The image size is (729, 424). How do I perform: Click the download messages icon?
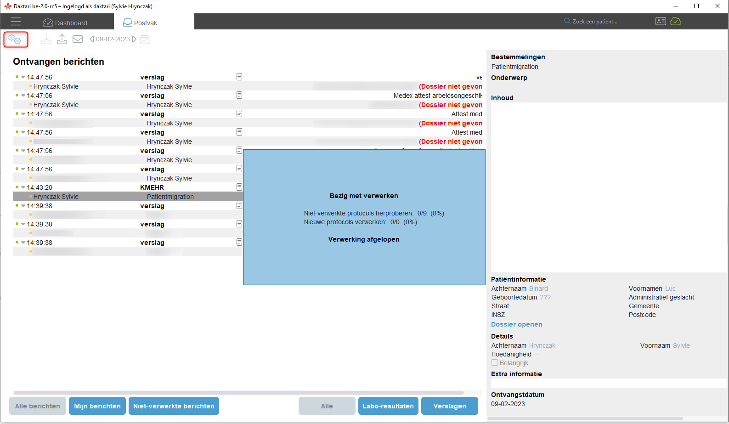click(46, 40)
